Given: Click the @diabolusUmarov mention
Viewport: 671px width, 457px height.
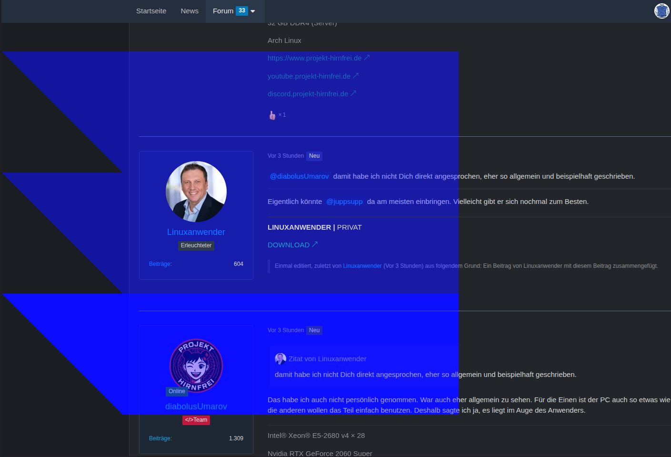Looking at the screenshot, I should 299,176.
